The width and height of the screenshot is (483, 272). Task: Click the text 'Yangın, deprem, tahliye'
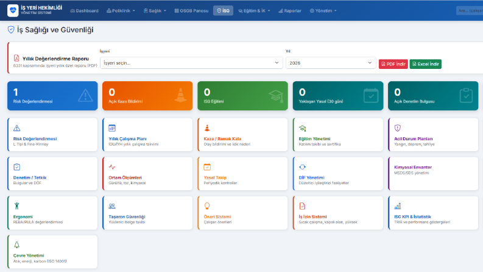(x=414, y=144)
